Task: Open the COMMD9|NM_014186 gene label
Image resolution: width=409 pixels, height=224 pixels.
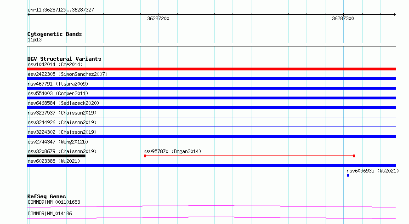Action: pyautogui.click(x=50, y=213)
